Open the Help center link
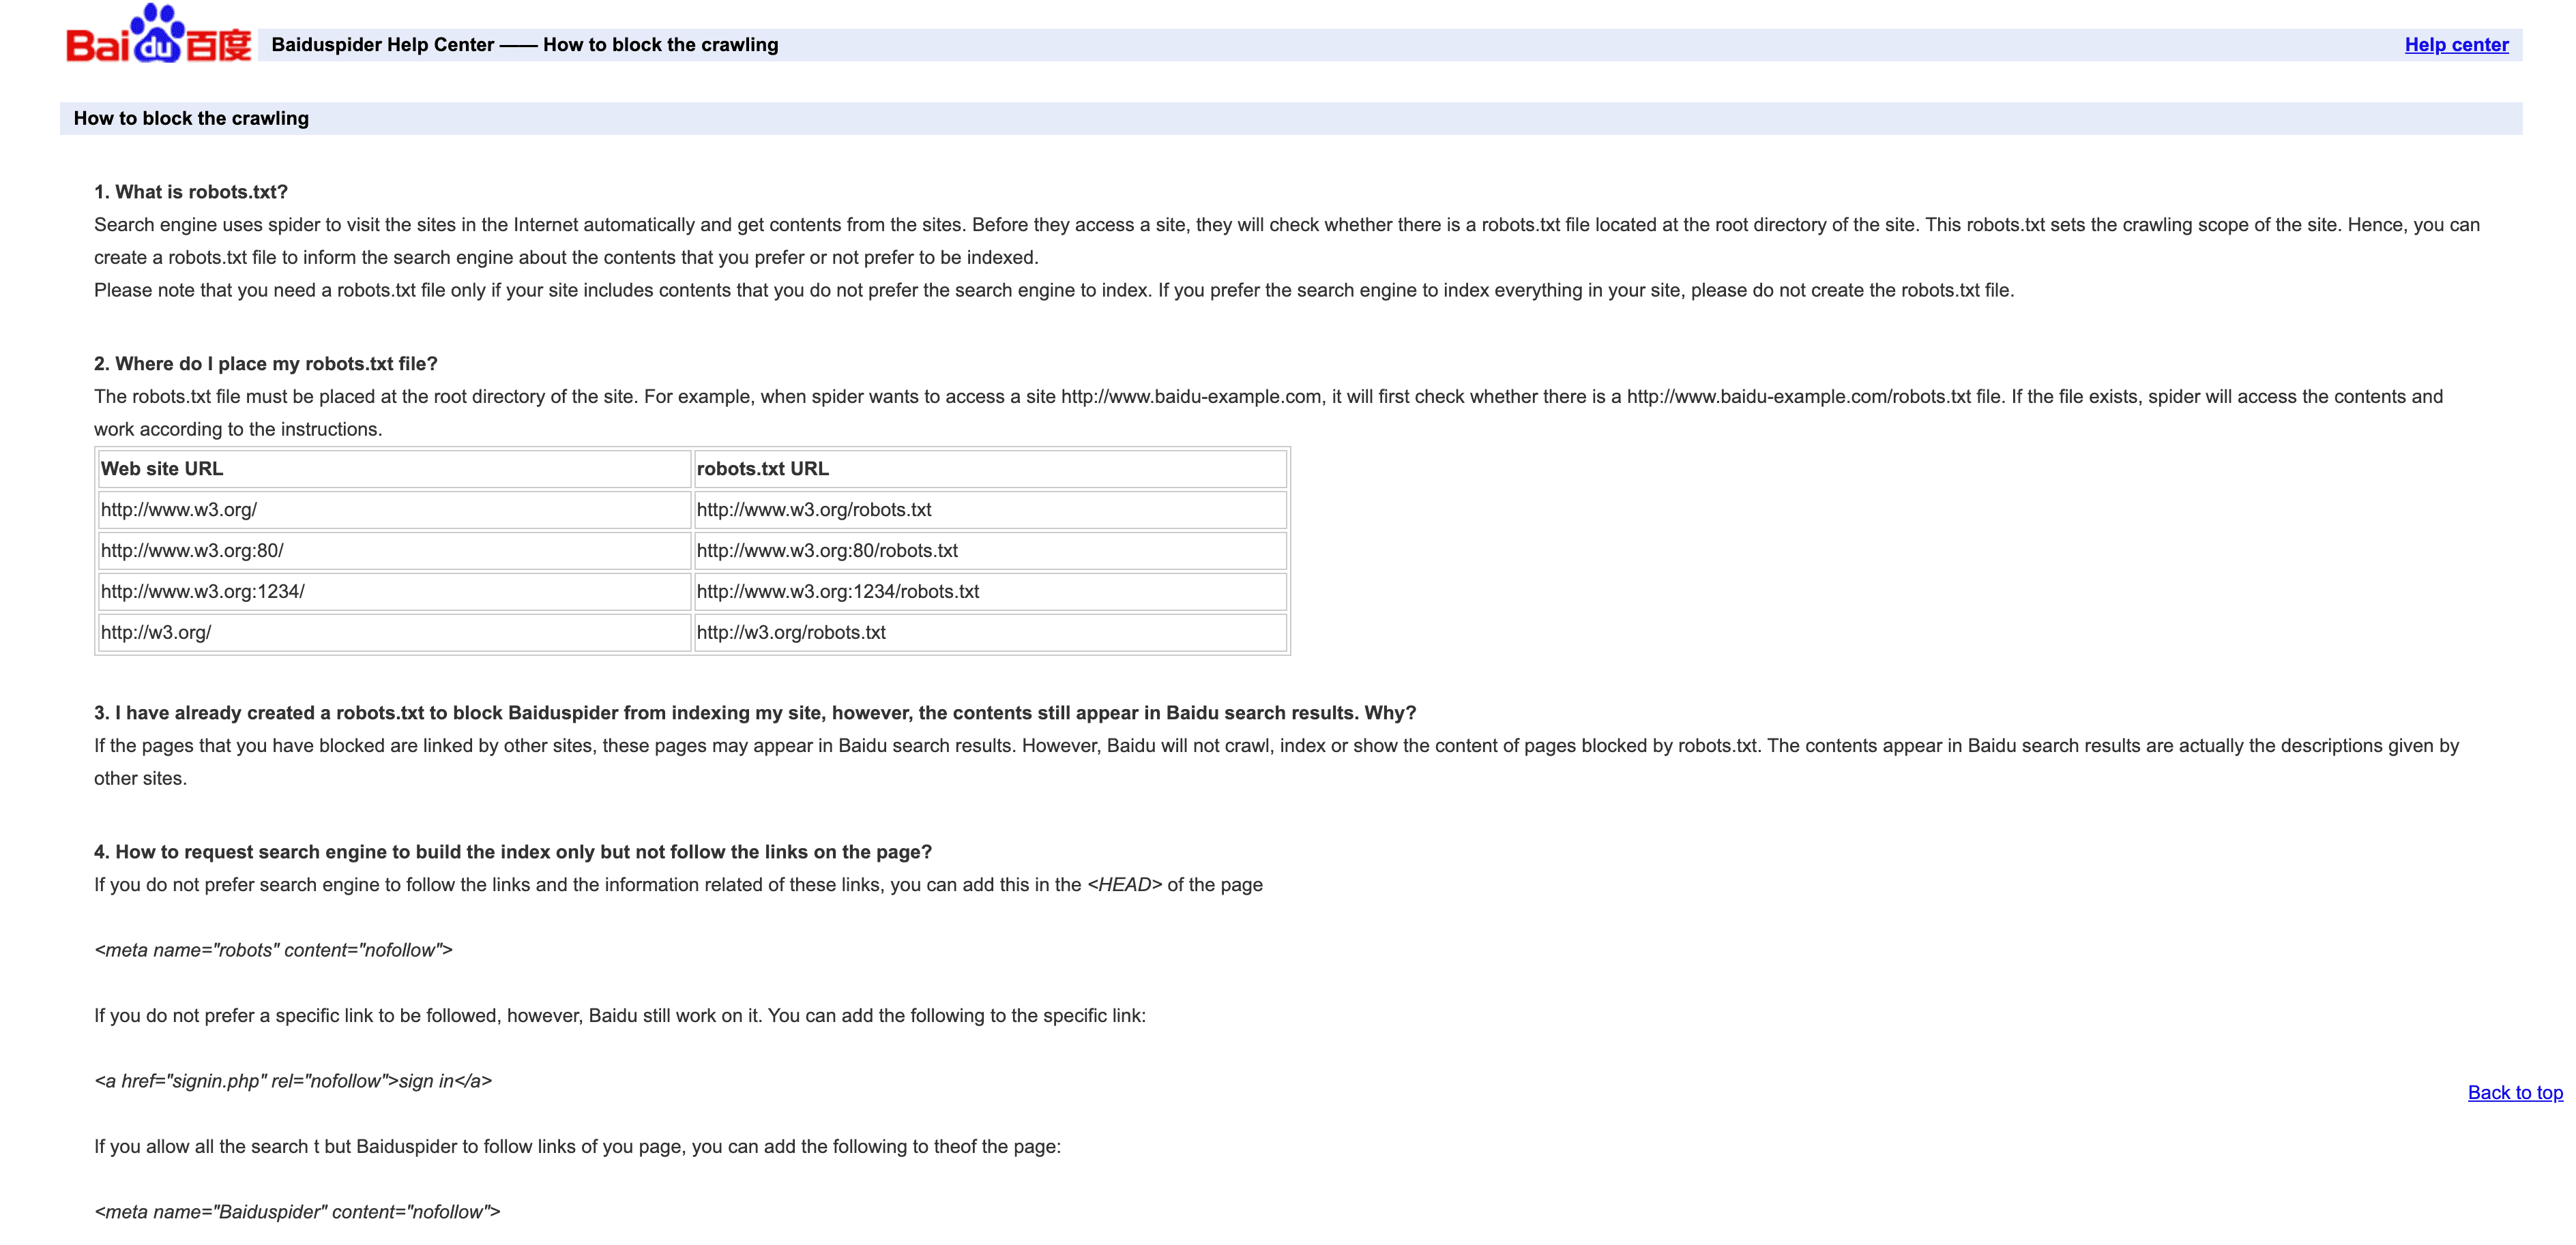The height and width of the screenshot is (1245, 2576). (x=2455, y=45)
